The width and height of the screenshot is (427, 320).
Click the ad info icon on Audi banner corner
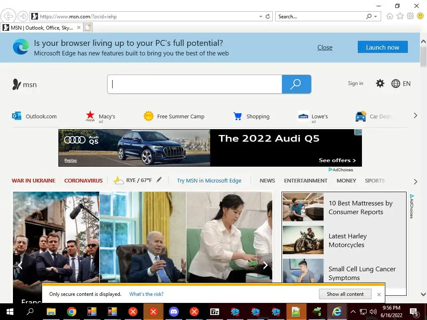(358, 132)
